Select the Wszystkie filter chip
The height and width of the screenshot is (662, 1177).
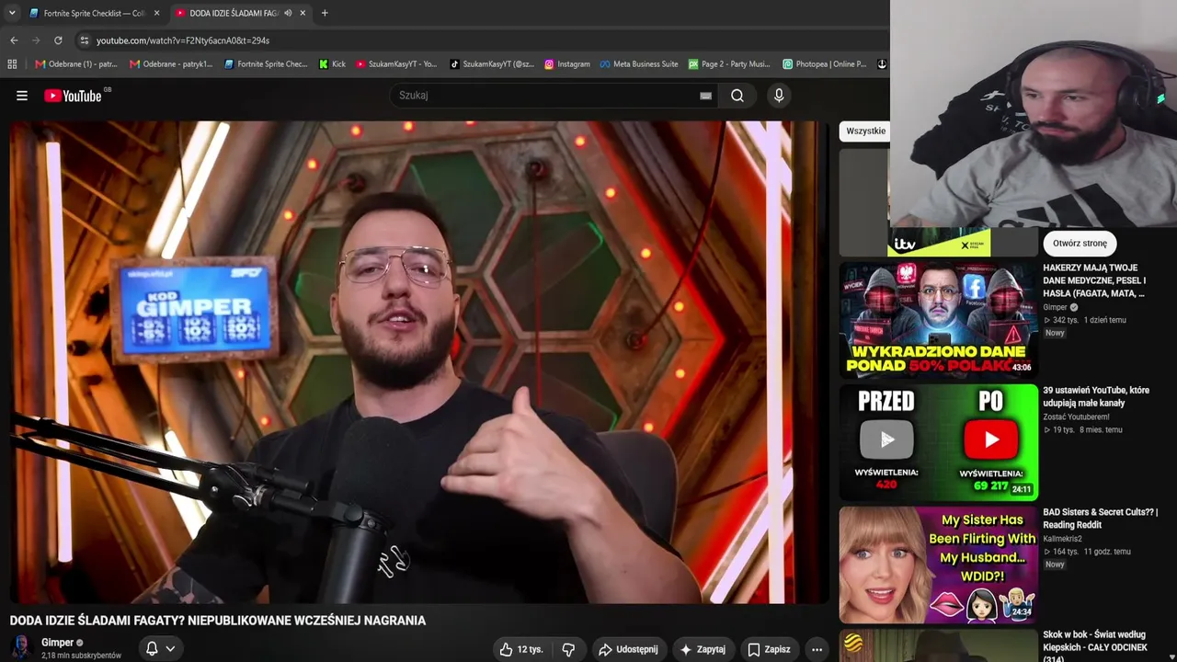[865, 131]
